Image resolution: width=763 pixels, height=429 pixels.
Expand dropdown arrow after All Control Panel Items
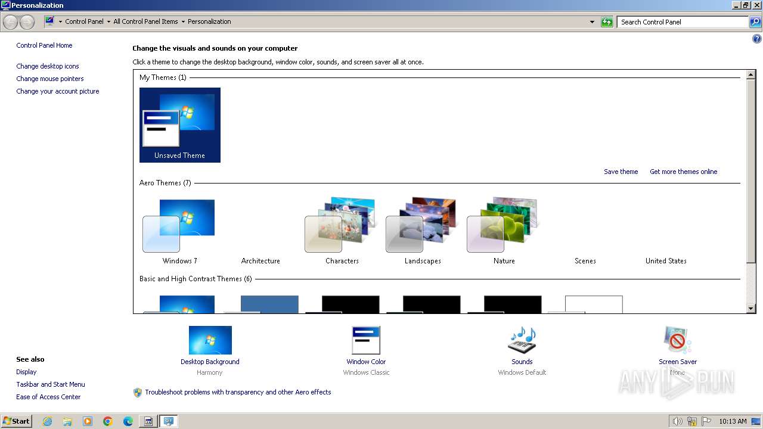183,21
